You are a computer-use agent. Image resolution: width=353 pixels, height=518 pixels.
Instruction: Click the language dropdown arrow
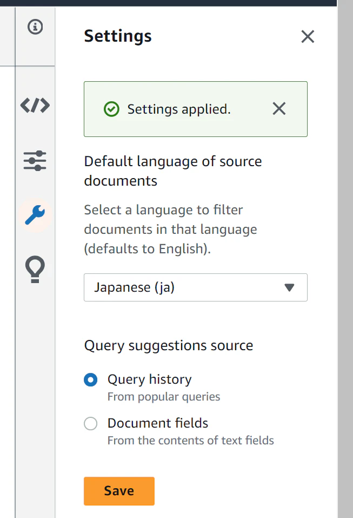click(289, 287)
